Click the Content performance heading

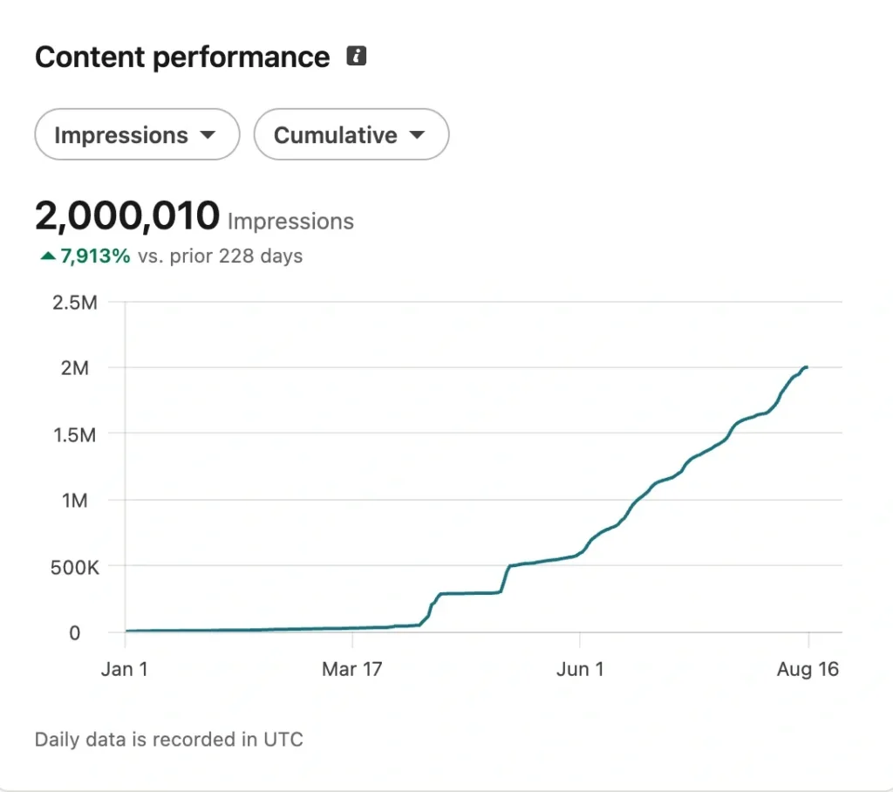click(182, 57)
